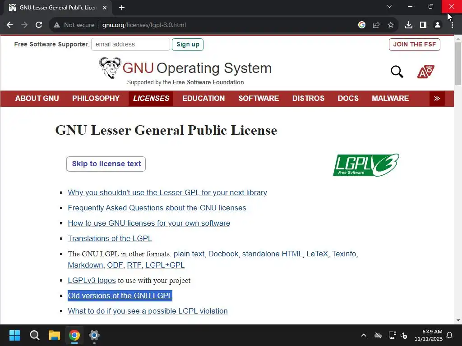
Task: Click the LGPLv3 Free Software logo
Action: [x=366, y=165]
